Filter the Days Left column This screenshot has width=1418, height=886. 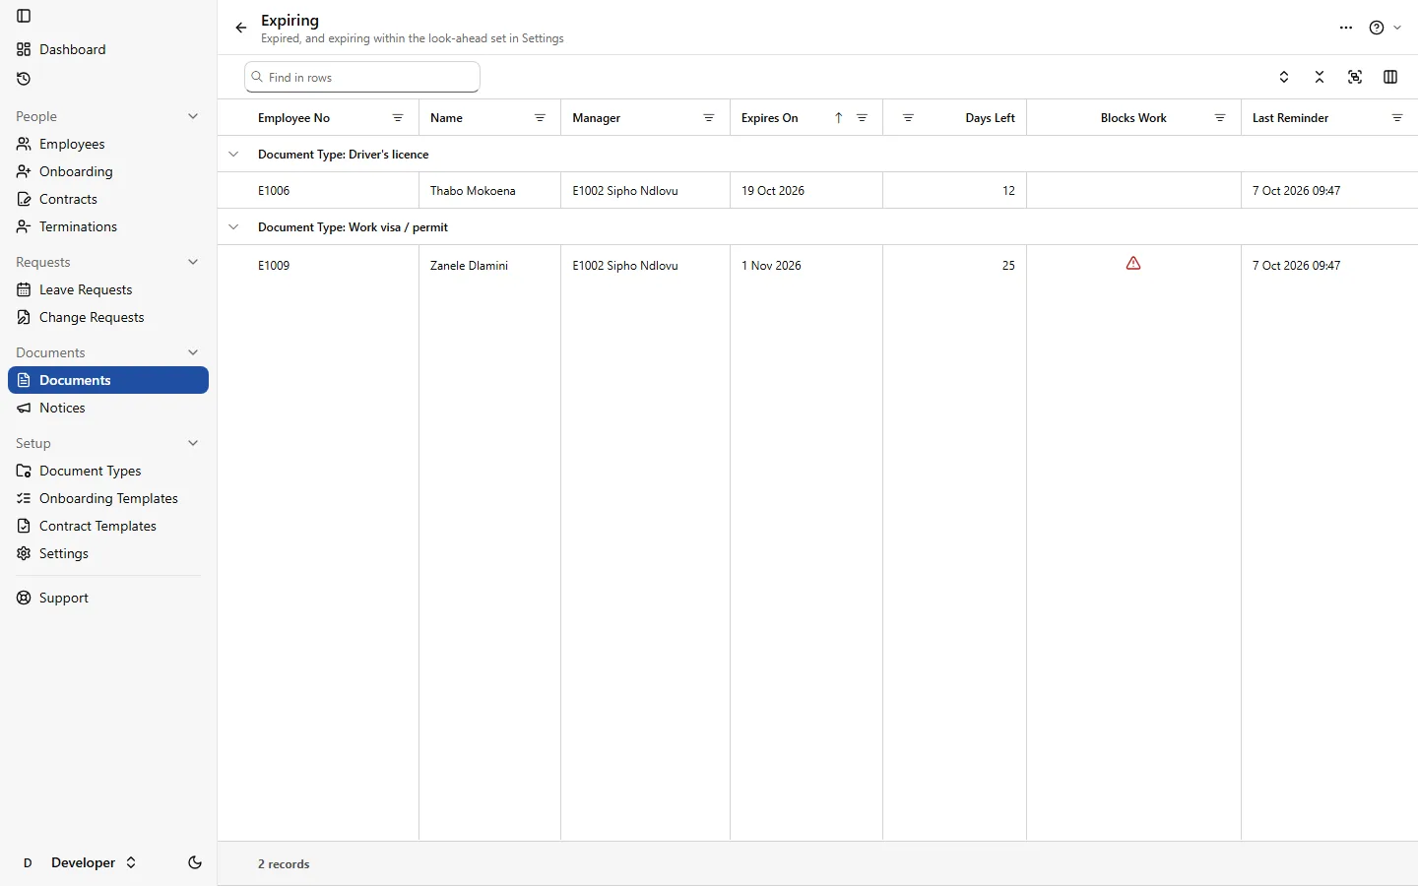(908, 118)
